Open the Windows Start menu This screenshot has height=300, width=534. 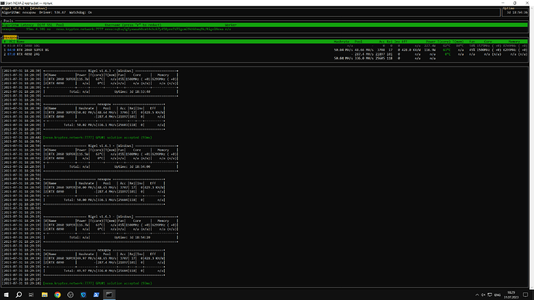tap(6, 295)
